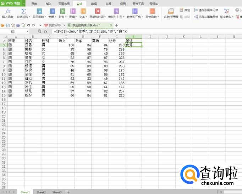
Task: Select the 语文 score cell 100
Action: point(66,45)
